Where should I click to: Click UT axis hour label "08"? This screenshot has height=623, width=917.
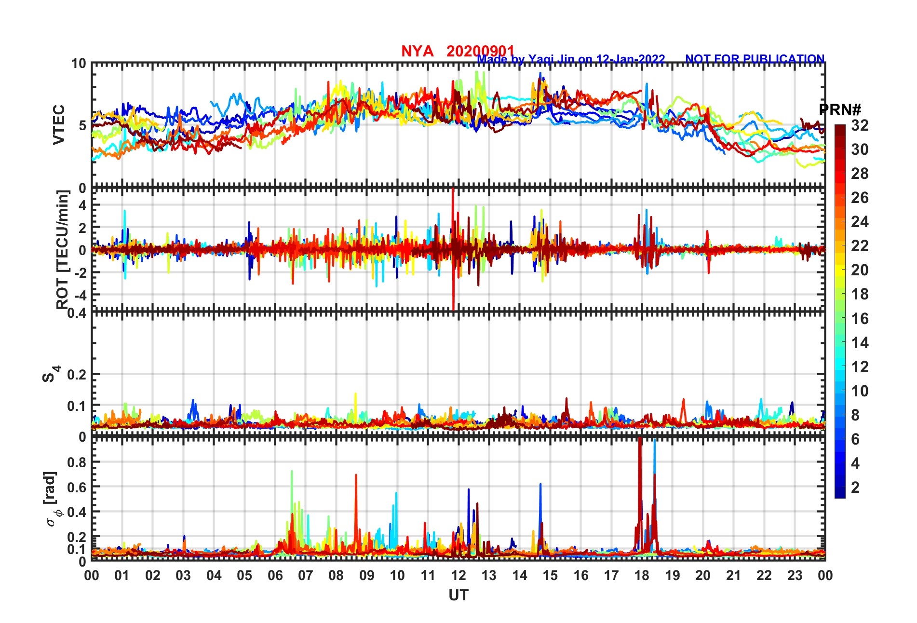click(336, 576)
